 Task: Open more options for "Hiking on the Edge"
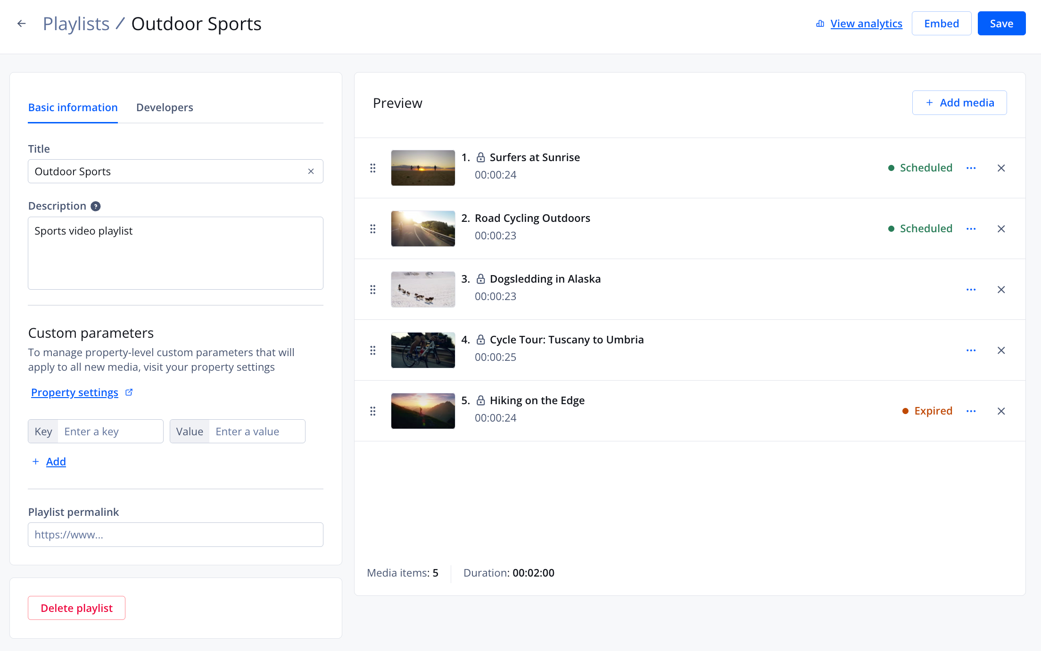[x=971, y=411]
